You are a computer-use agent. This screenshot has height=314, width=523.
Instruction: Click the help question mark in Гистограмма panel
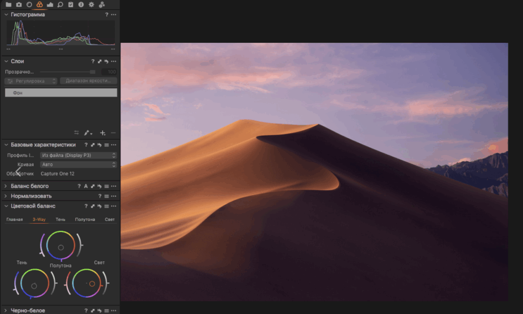pos(107,15)
